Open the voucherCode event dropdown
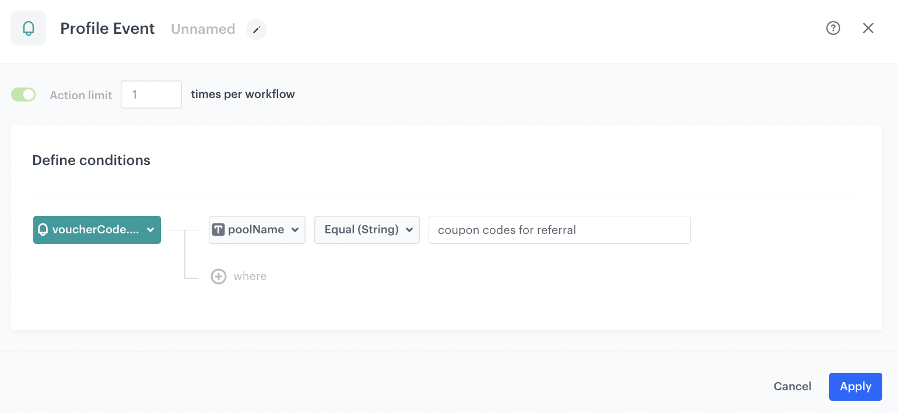 click(x=97, y=230)
